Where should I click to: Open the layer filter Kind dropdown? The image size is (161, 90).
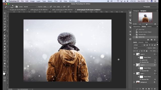[x=138, y=45]
